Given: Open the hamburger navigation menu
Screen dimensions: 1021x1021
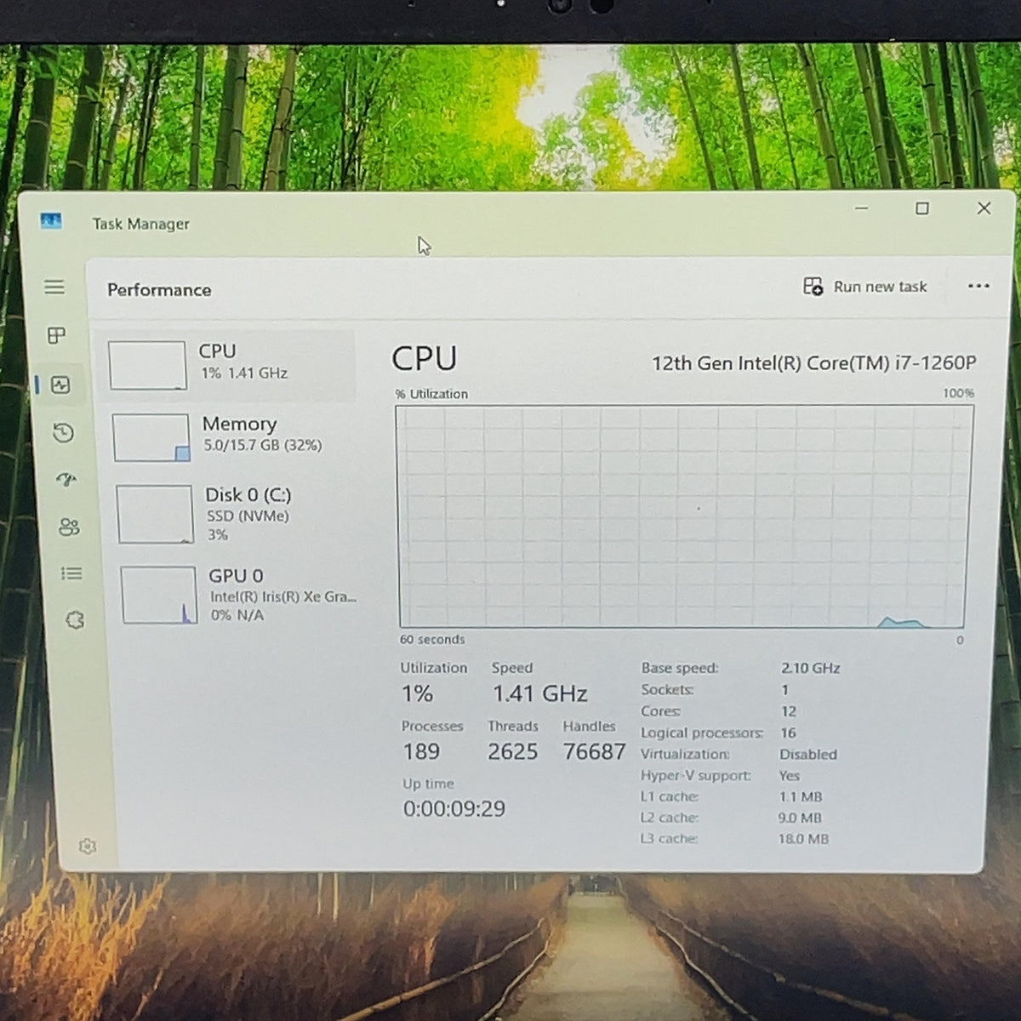Looking at the screenshot, I should point(54,287).
